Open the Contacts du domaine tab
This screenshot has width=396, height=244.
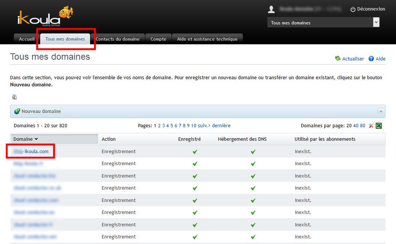(117, 39)
